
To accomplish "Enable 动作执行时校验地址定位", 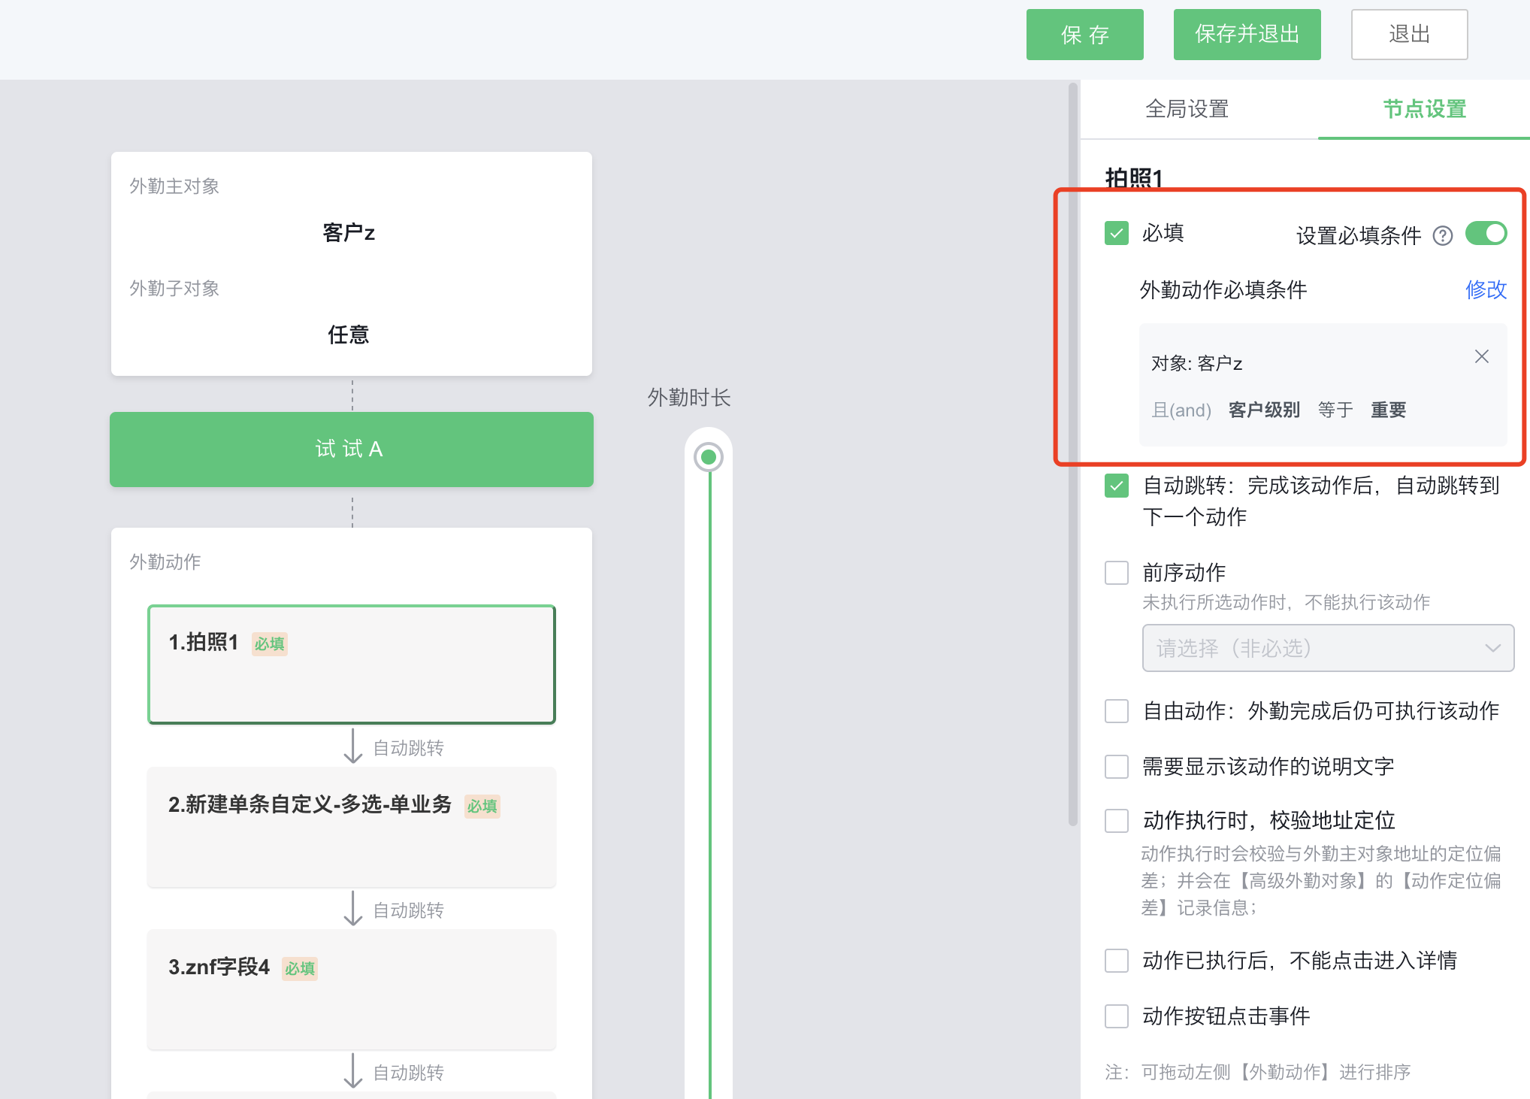I will point(1116,820).
